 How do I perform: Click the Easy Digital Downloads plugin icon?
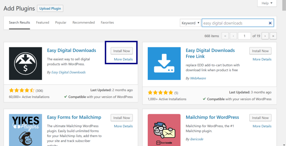25,64
